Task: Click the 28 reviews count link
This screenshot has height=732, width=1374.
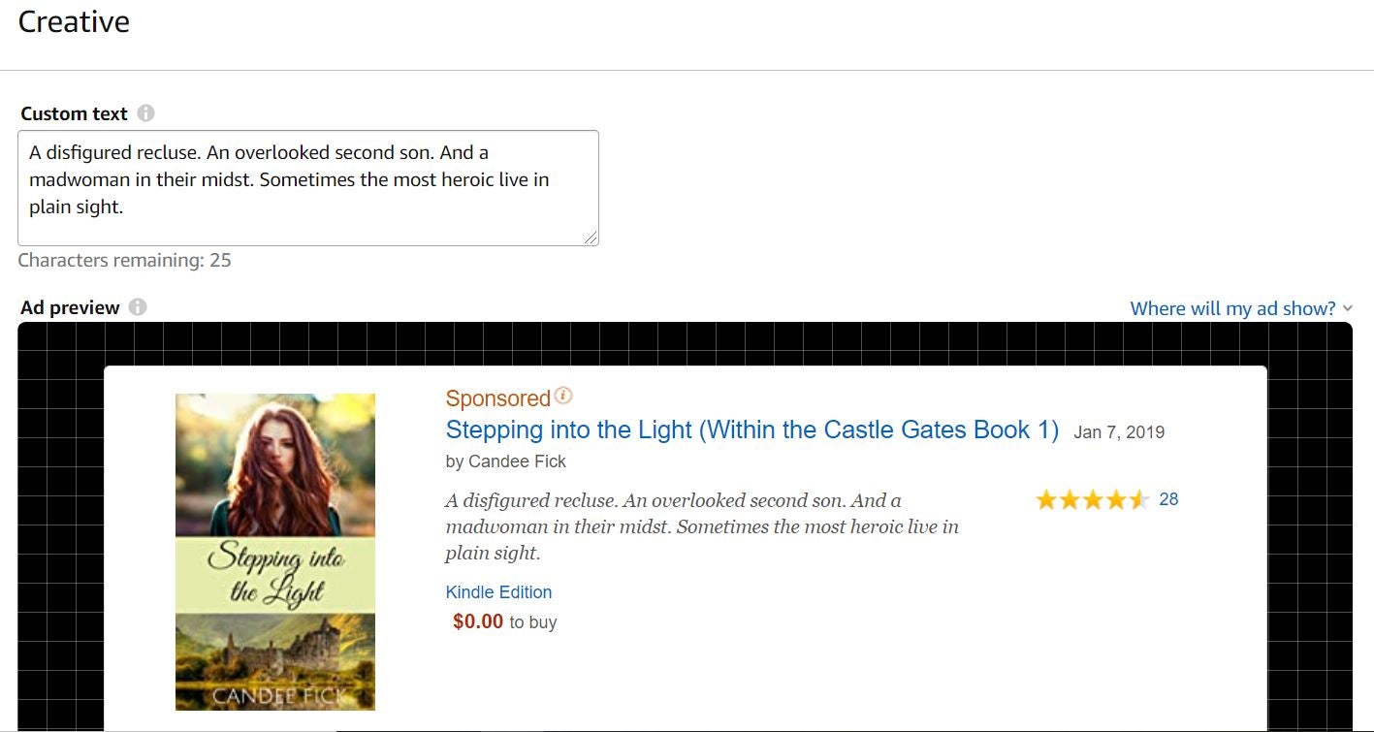Action: [1168, 499]
